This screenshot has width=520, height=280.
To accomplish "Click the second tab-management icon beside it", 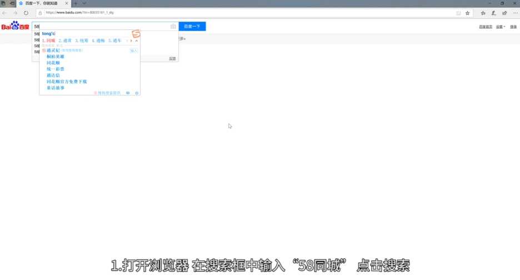I will 12,3.
